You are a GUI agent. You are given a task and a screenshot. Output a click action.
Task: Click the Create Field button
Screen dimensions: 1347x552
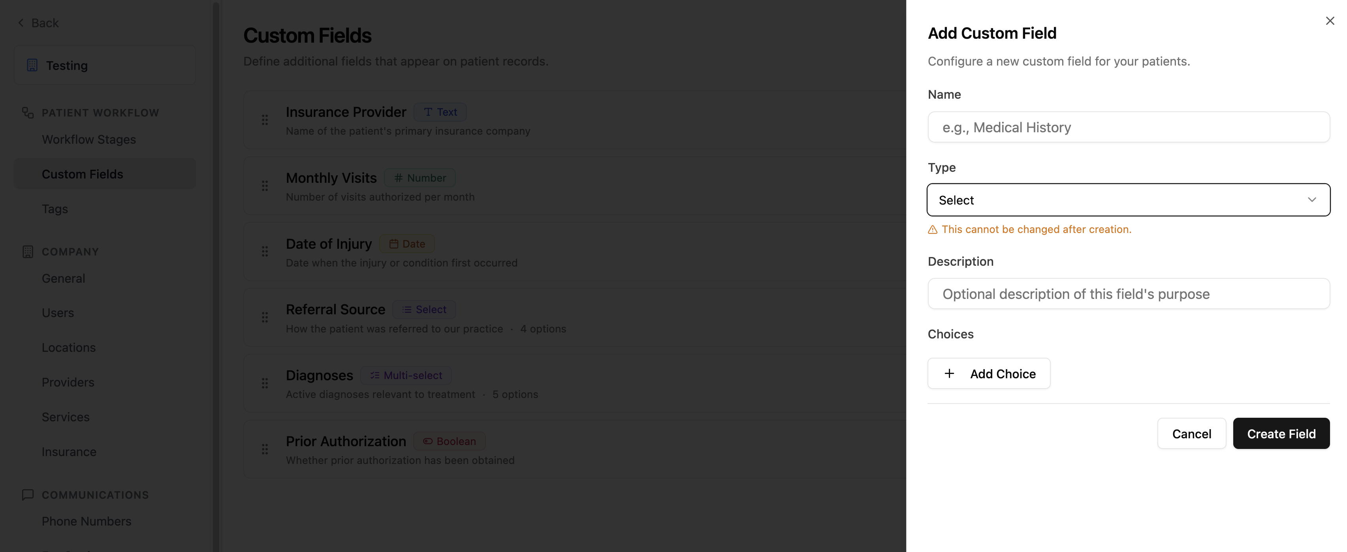point(1281,433)
